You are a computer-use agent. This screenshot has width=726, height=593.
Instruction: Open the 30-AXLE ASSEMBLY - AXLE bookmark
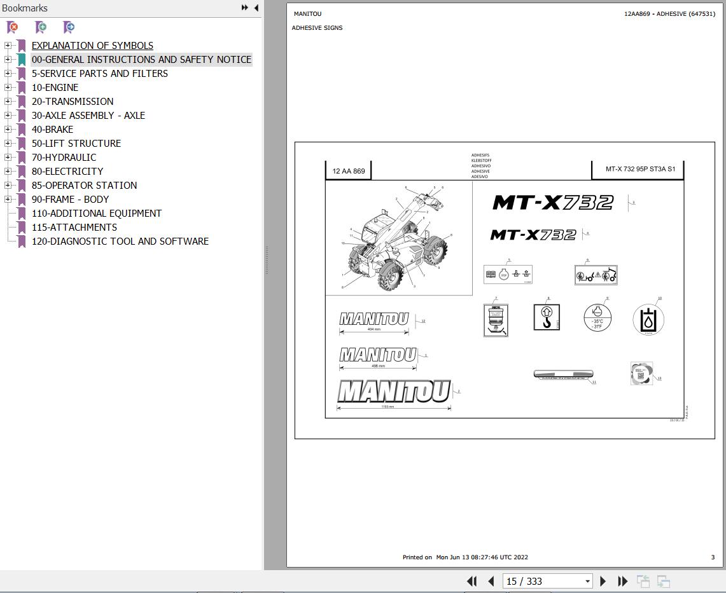point(88,116)
